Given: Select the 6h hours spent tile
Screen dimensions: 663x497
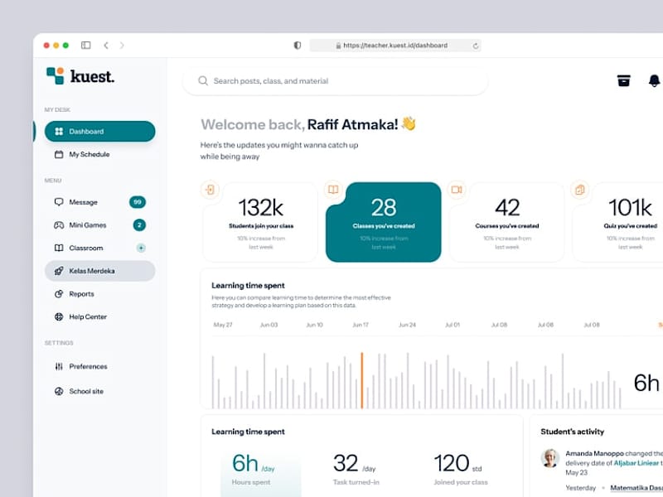Looking at the screenshot, I should coord(261,471).
